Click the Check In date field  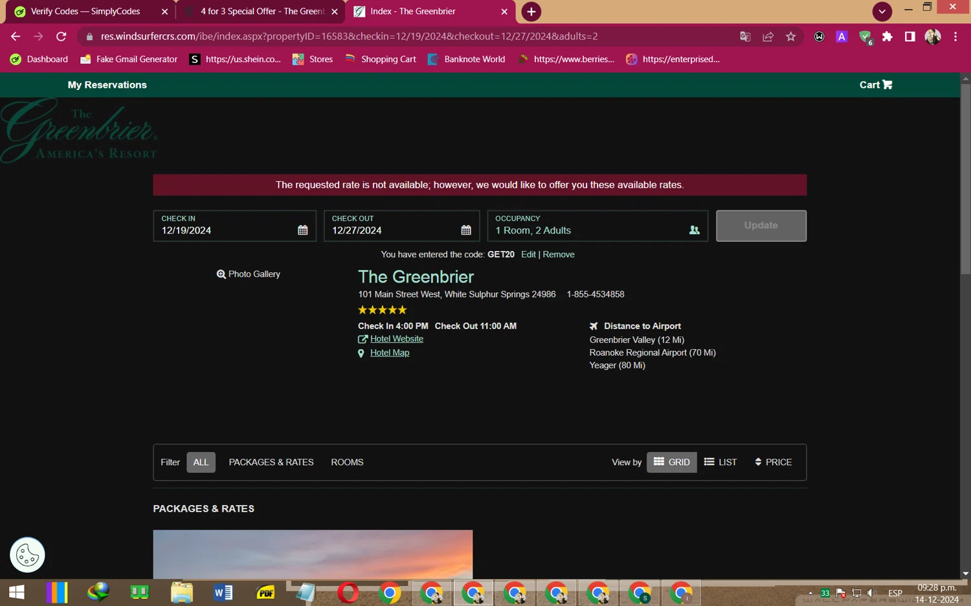coord(234,226)
